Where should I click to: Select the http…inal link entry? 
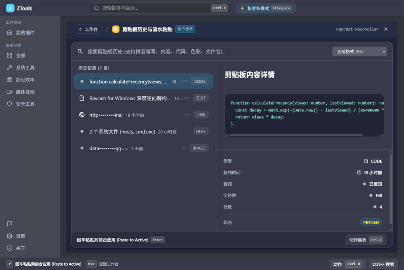pos(143,115)
